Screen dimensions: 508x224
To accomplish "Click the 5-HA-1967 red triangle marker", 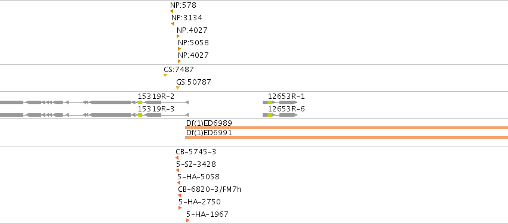I will pyautogui.click(x=187, y=220).
